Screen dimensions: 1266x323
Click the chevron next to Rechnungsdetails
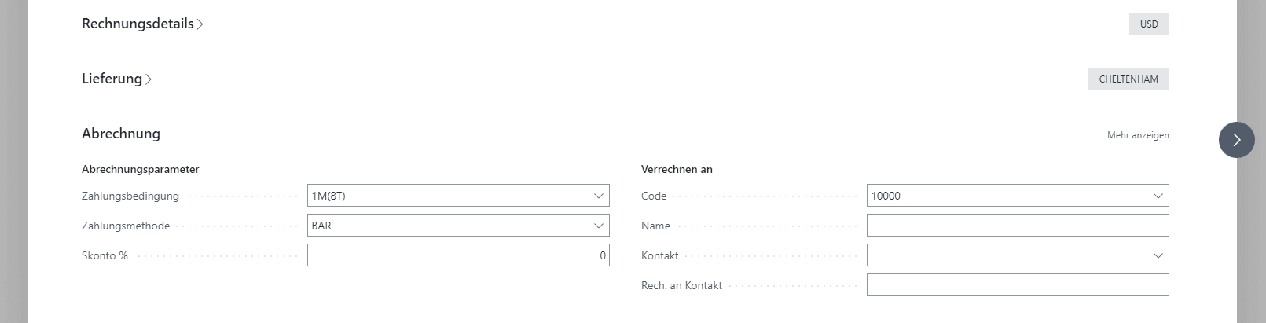[200, 24]
